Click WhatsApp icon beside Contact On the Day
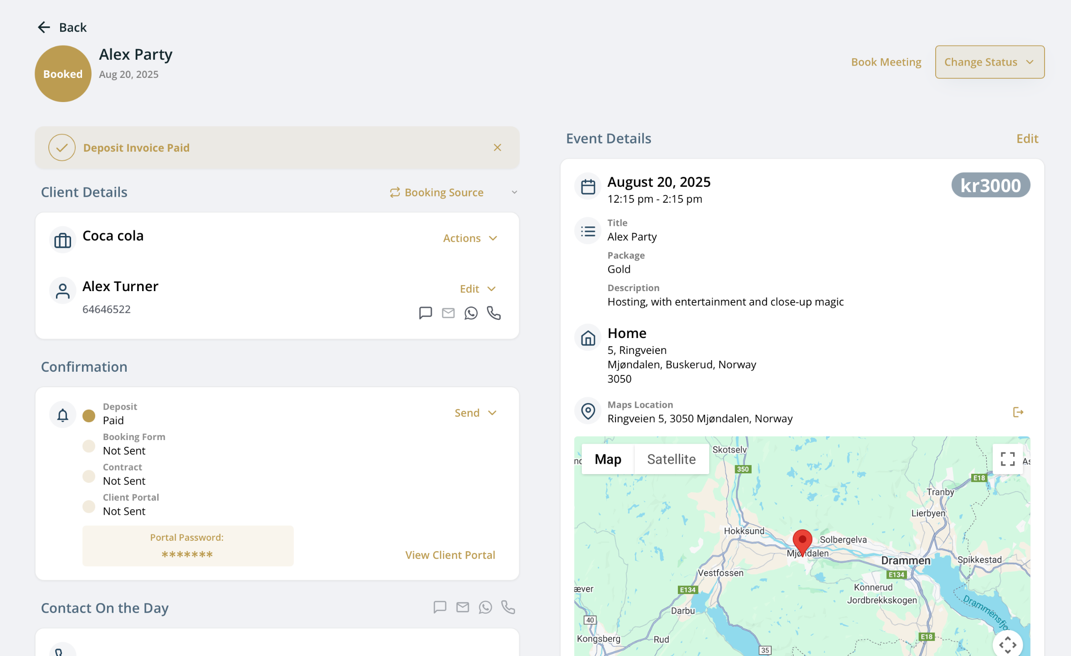 485,607
